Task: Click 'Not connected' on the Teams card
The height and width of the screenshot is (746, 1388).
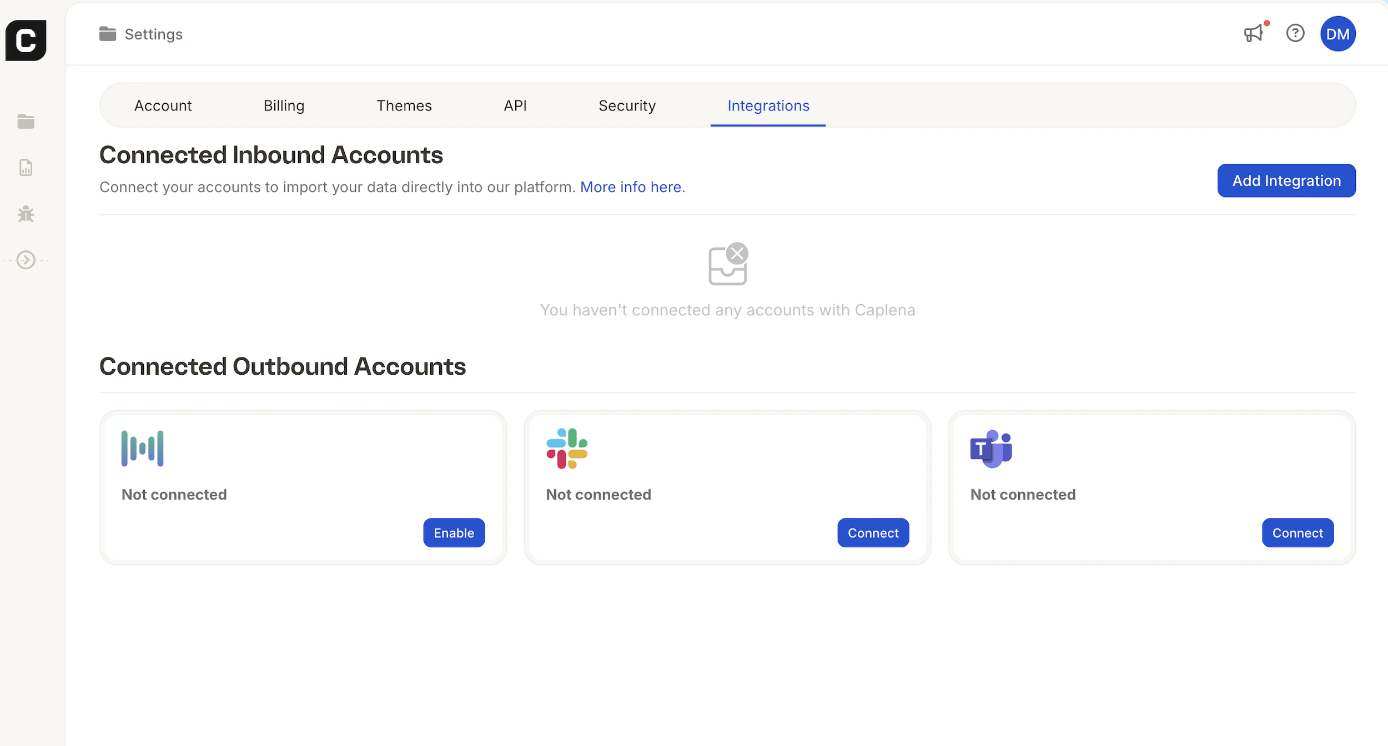Action: pos(1023,495)
